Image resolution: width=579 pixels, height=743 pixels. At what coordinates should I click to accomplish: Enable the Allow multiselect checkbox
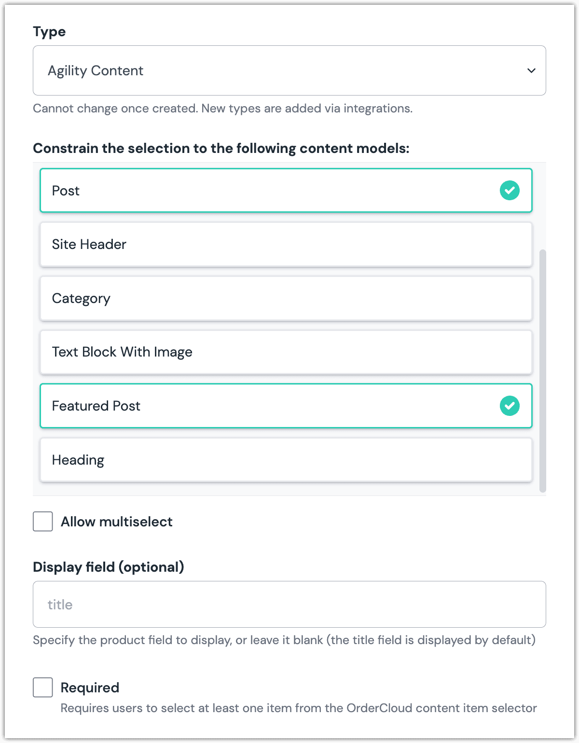tap(43, 522)
